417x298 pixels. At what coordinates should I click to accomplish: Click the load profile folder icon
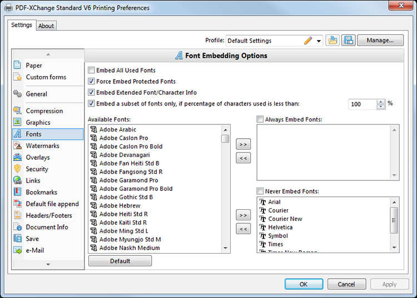point(332,41)
